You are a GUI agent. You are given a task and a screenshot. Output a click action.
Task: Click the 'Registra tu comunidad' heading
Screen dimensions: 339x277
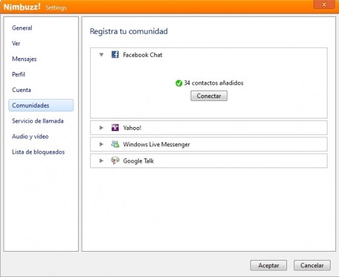click(x=128, y=31)
